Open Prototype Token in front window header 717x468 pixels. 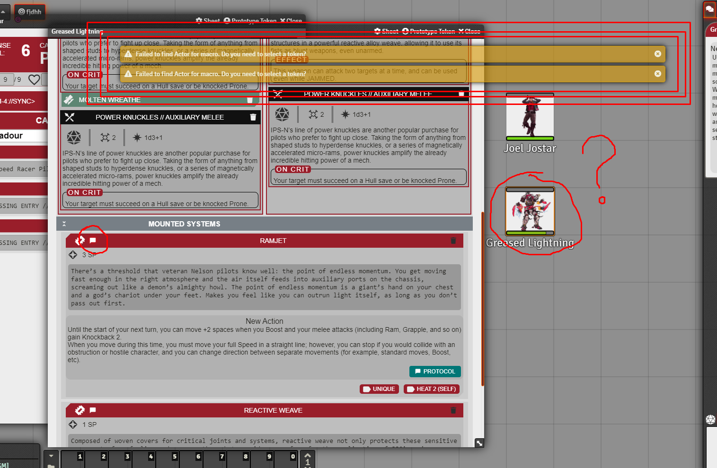428,31
